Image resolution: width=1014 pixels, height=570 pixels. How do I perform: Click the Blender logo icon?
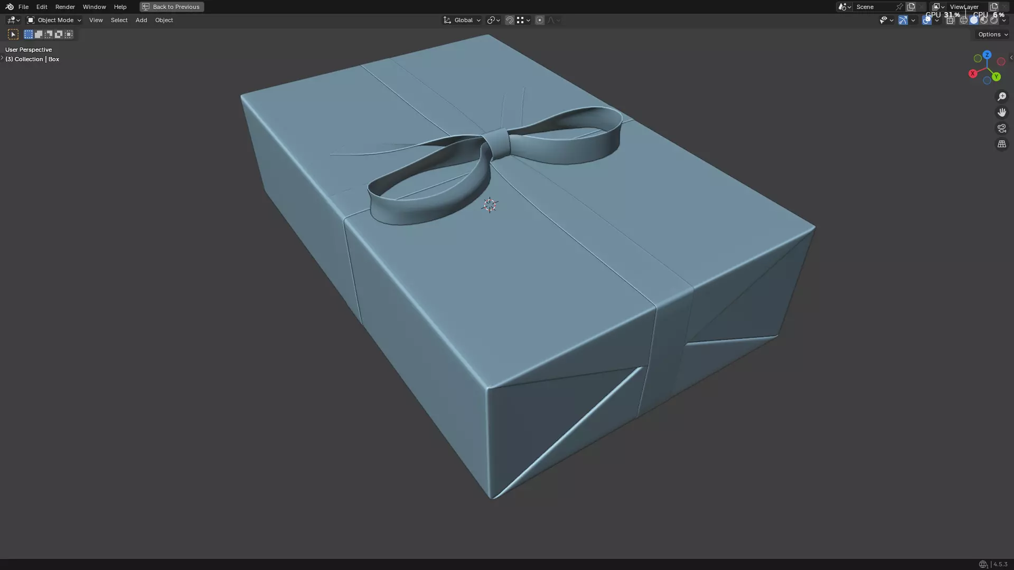(x=10, y=7)
